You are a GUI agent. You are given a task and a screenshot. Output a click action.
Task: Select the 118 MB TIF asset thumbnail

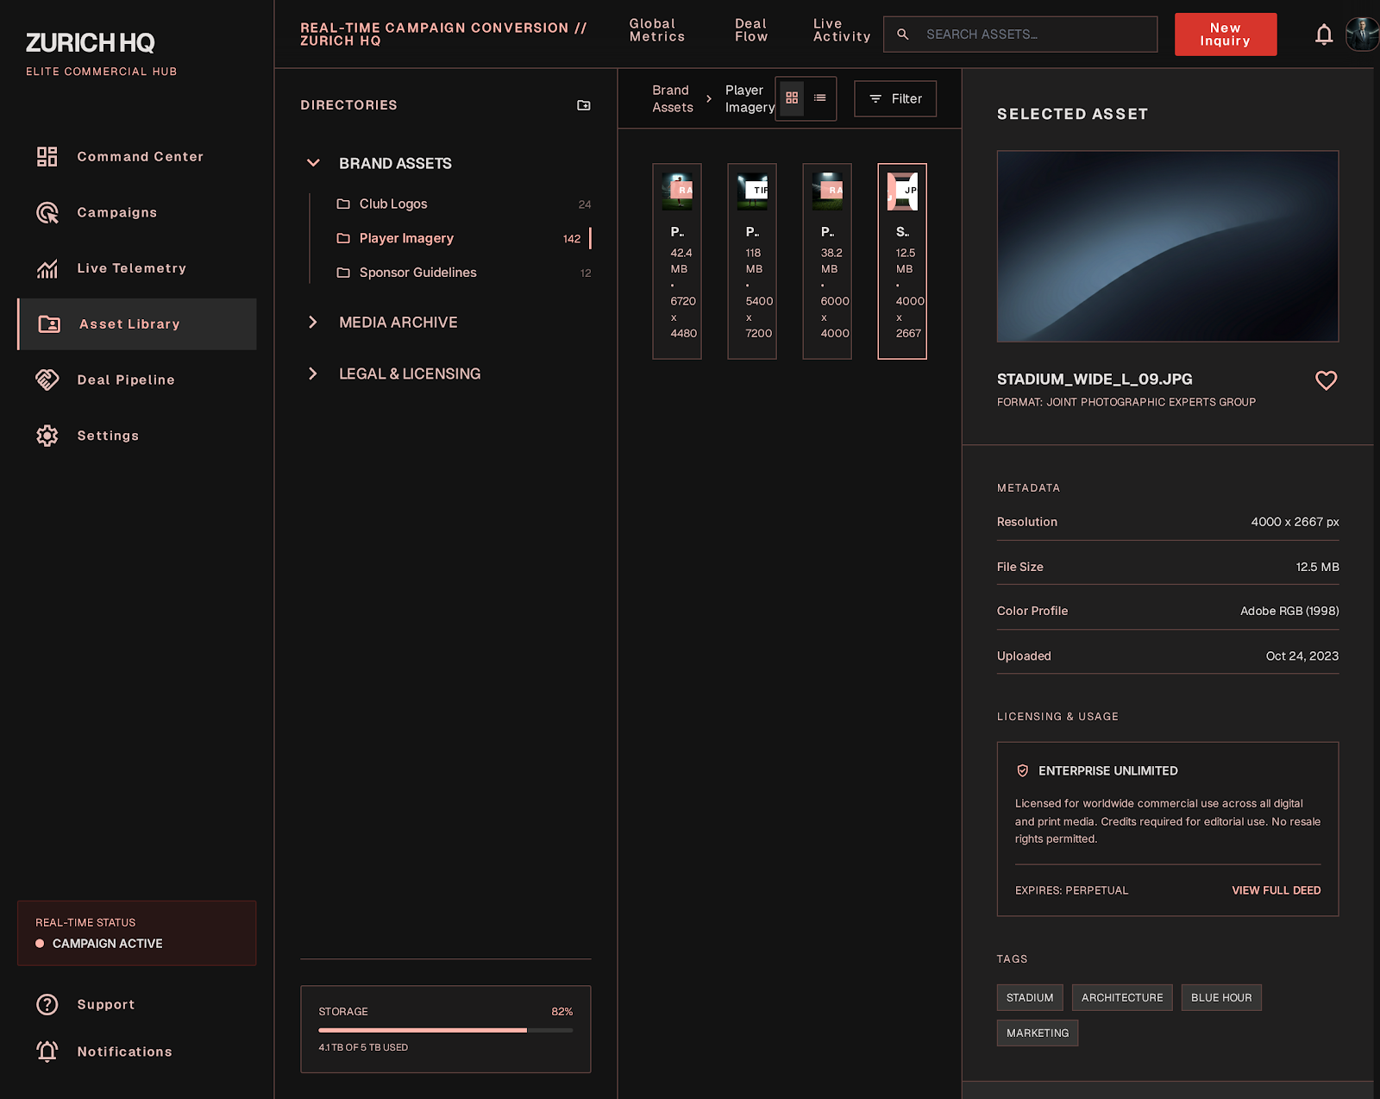click(752, 192)
